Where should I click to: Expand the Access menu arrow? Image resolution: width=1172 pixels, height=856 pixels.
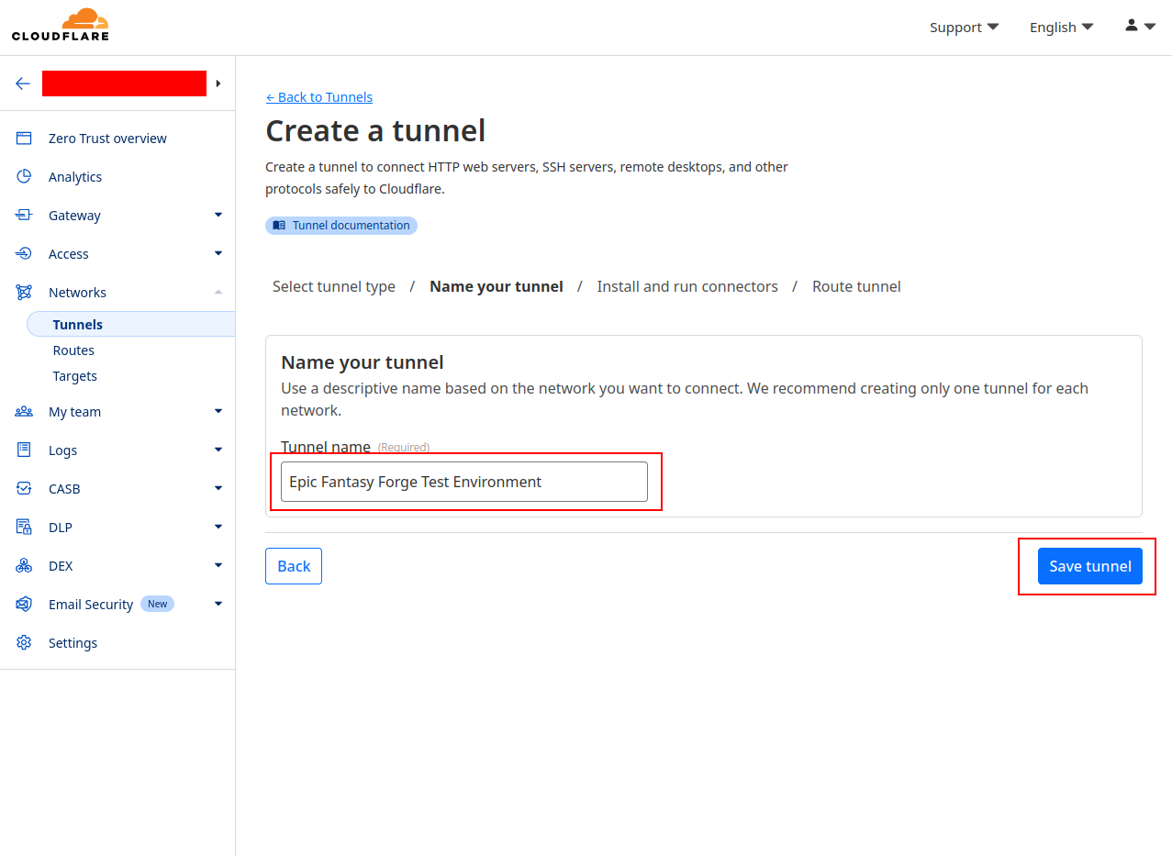click(x=218, y=253)
